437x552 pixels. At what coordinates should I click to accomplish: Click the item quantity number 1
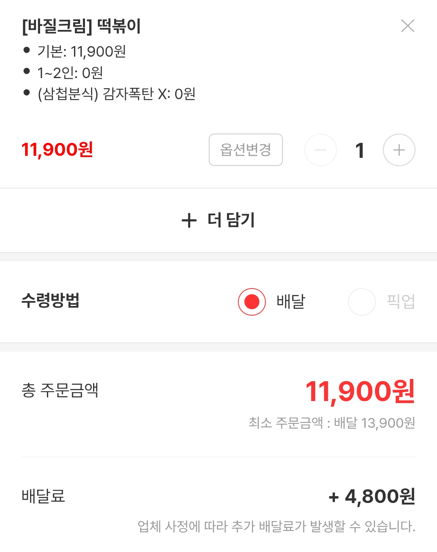click(x=360, y=151)
